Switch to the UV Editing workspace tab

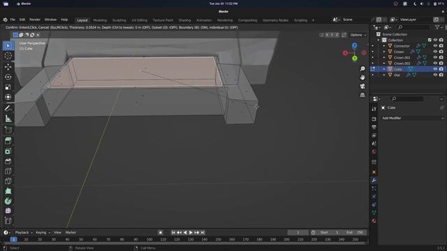point(140,20)
